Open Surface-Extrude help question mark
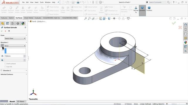Viewport: 188px width, 105px height. tap(25, 27)
